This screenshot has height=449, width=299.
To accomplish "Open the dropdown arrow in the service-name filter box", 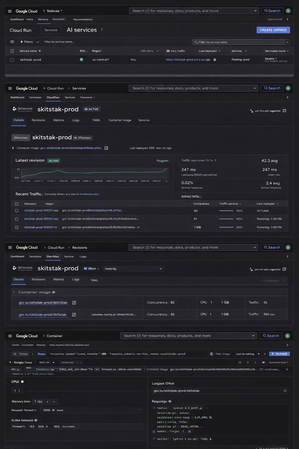I will pos(287,42).
